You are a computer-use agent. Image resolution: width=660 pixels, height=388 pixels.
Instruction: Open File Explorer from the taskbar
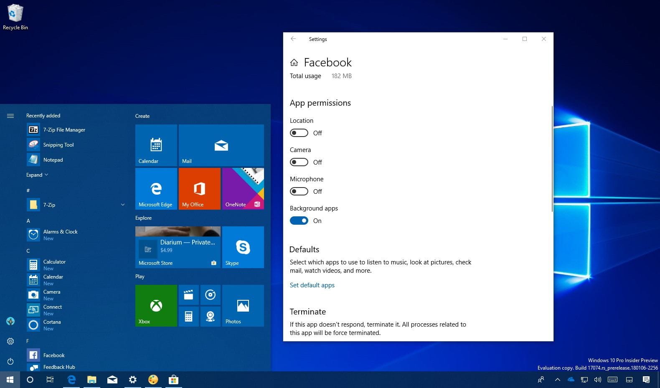[x=92, y=380]
